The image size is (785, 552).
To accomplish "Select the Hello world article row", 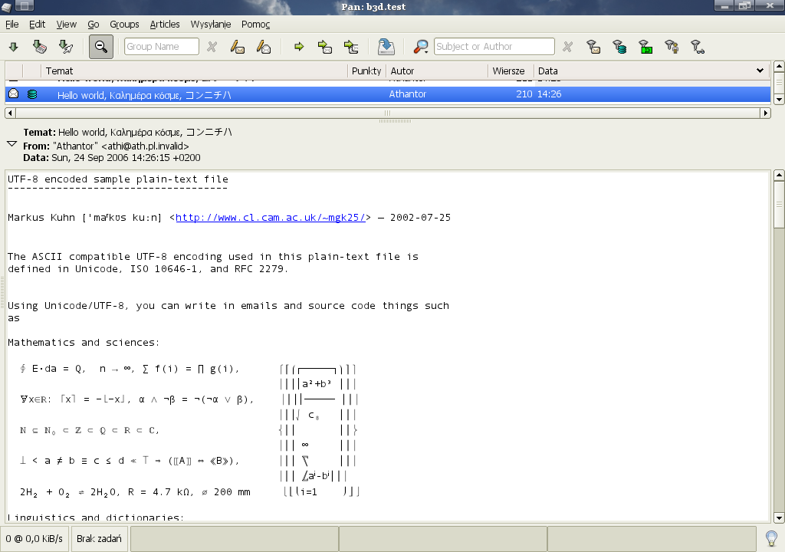I will (x=387, y=94).
